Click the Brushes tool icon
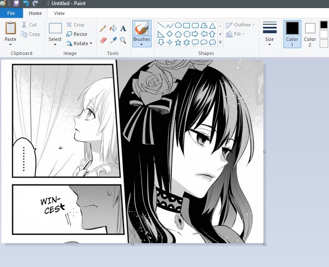This screenshot has width=329, height=267. pos(142,29)
